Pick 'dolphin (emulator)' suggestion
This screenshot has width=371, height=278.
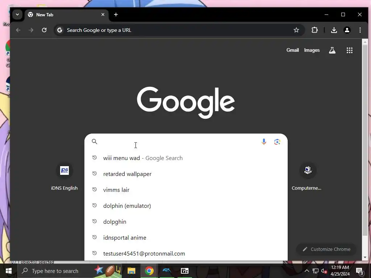186,206
